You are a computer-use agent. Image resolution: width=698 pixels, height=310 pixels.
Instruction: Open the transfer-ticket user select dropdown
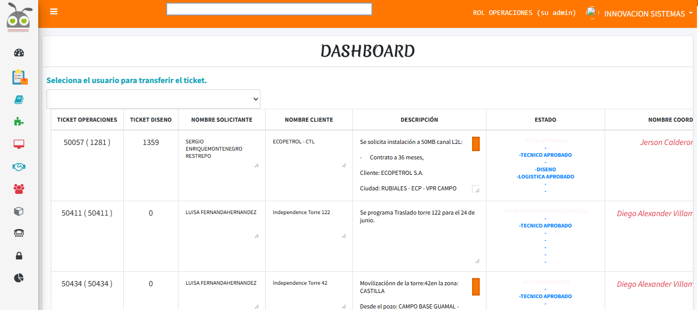(x=153, y=99)
